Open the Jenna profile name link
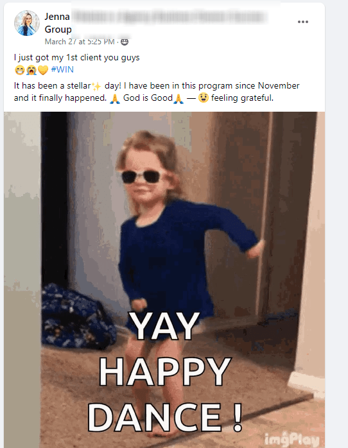The image size is (348, 448). coord(57,17)
